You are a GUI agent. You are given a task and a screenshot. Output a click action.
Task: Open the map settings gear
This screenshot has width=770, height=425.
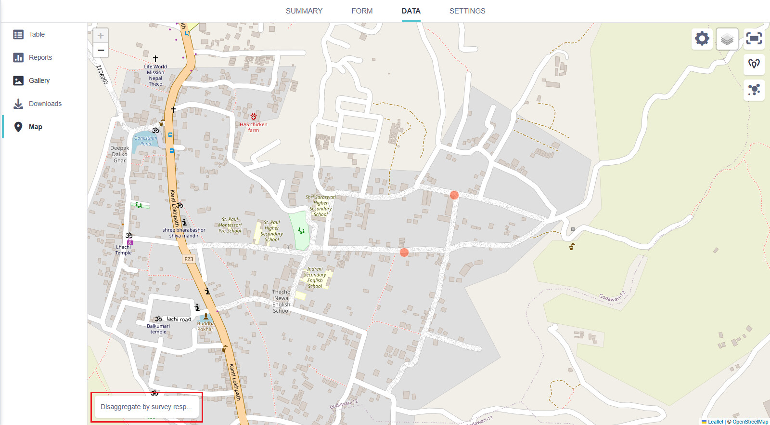702,39
